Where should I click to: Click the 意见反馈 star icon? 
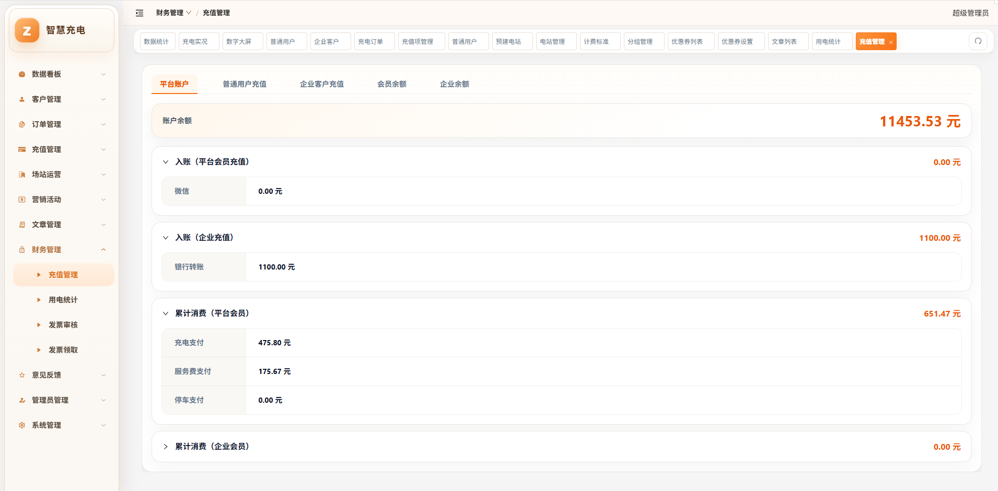pos(22,375)
